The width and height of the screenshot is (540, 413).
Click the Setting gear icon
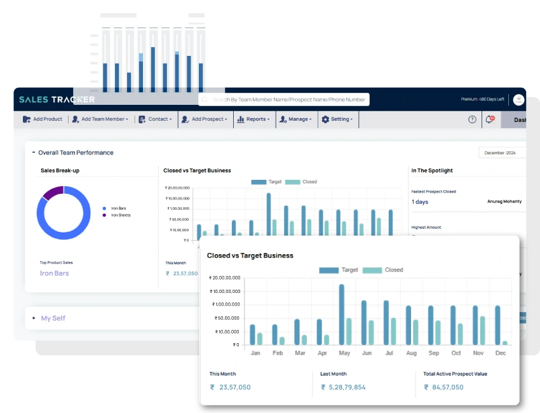pyautogui.click(x=325, y=119)
